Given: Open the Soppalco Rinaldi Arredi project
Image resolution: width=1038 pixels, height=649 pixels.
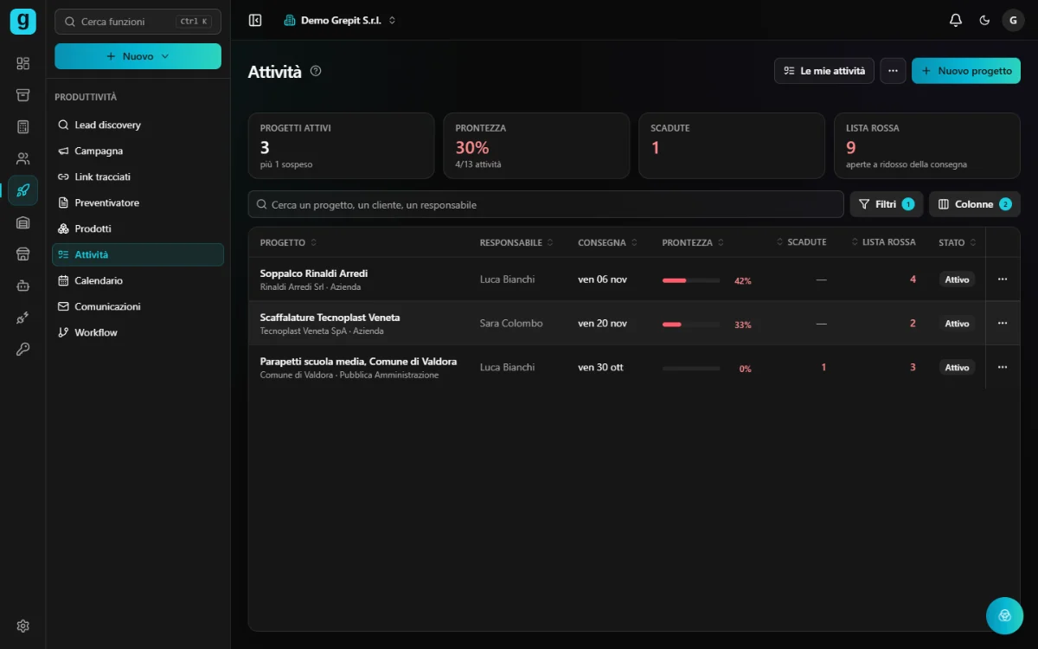Looking at the screenshot, I should [314, 273].
